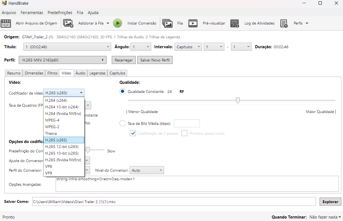
Task: Open the Intervalo Capítulos dropdown
Action: [188, 47]
